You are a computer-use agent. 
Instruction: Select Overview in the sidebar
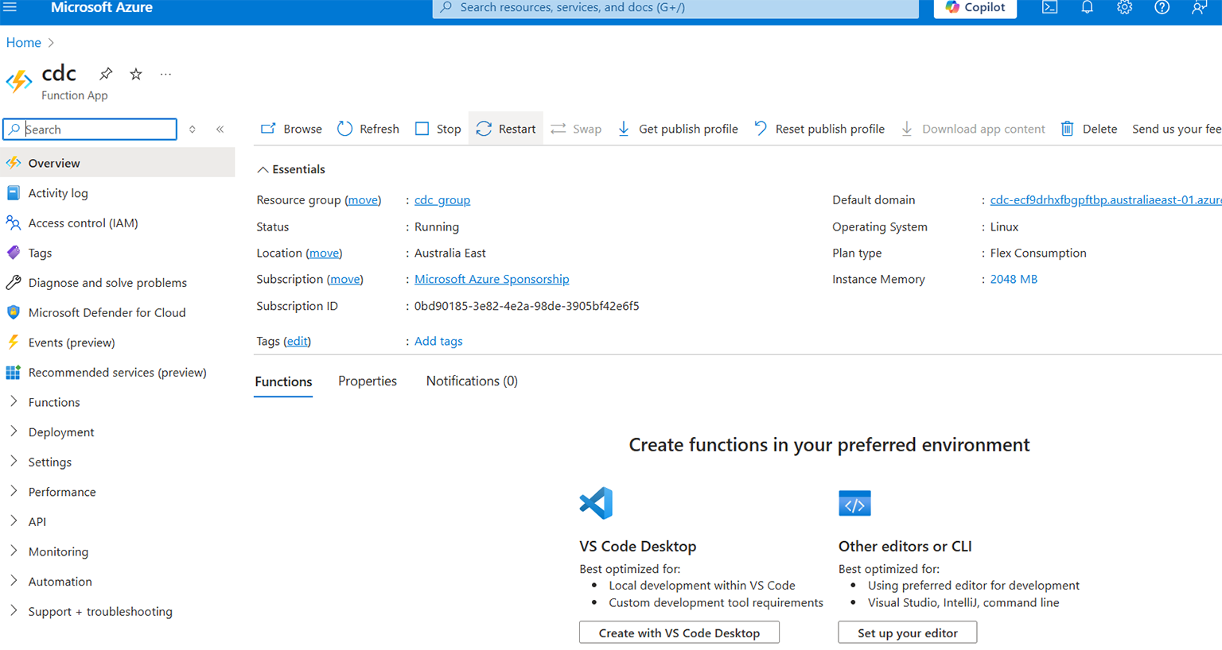tap(118, 163)
